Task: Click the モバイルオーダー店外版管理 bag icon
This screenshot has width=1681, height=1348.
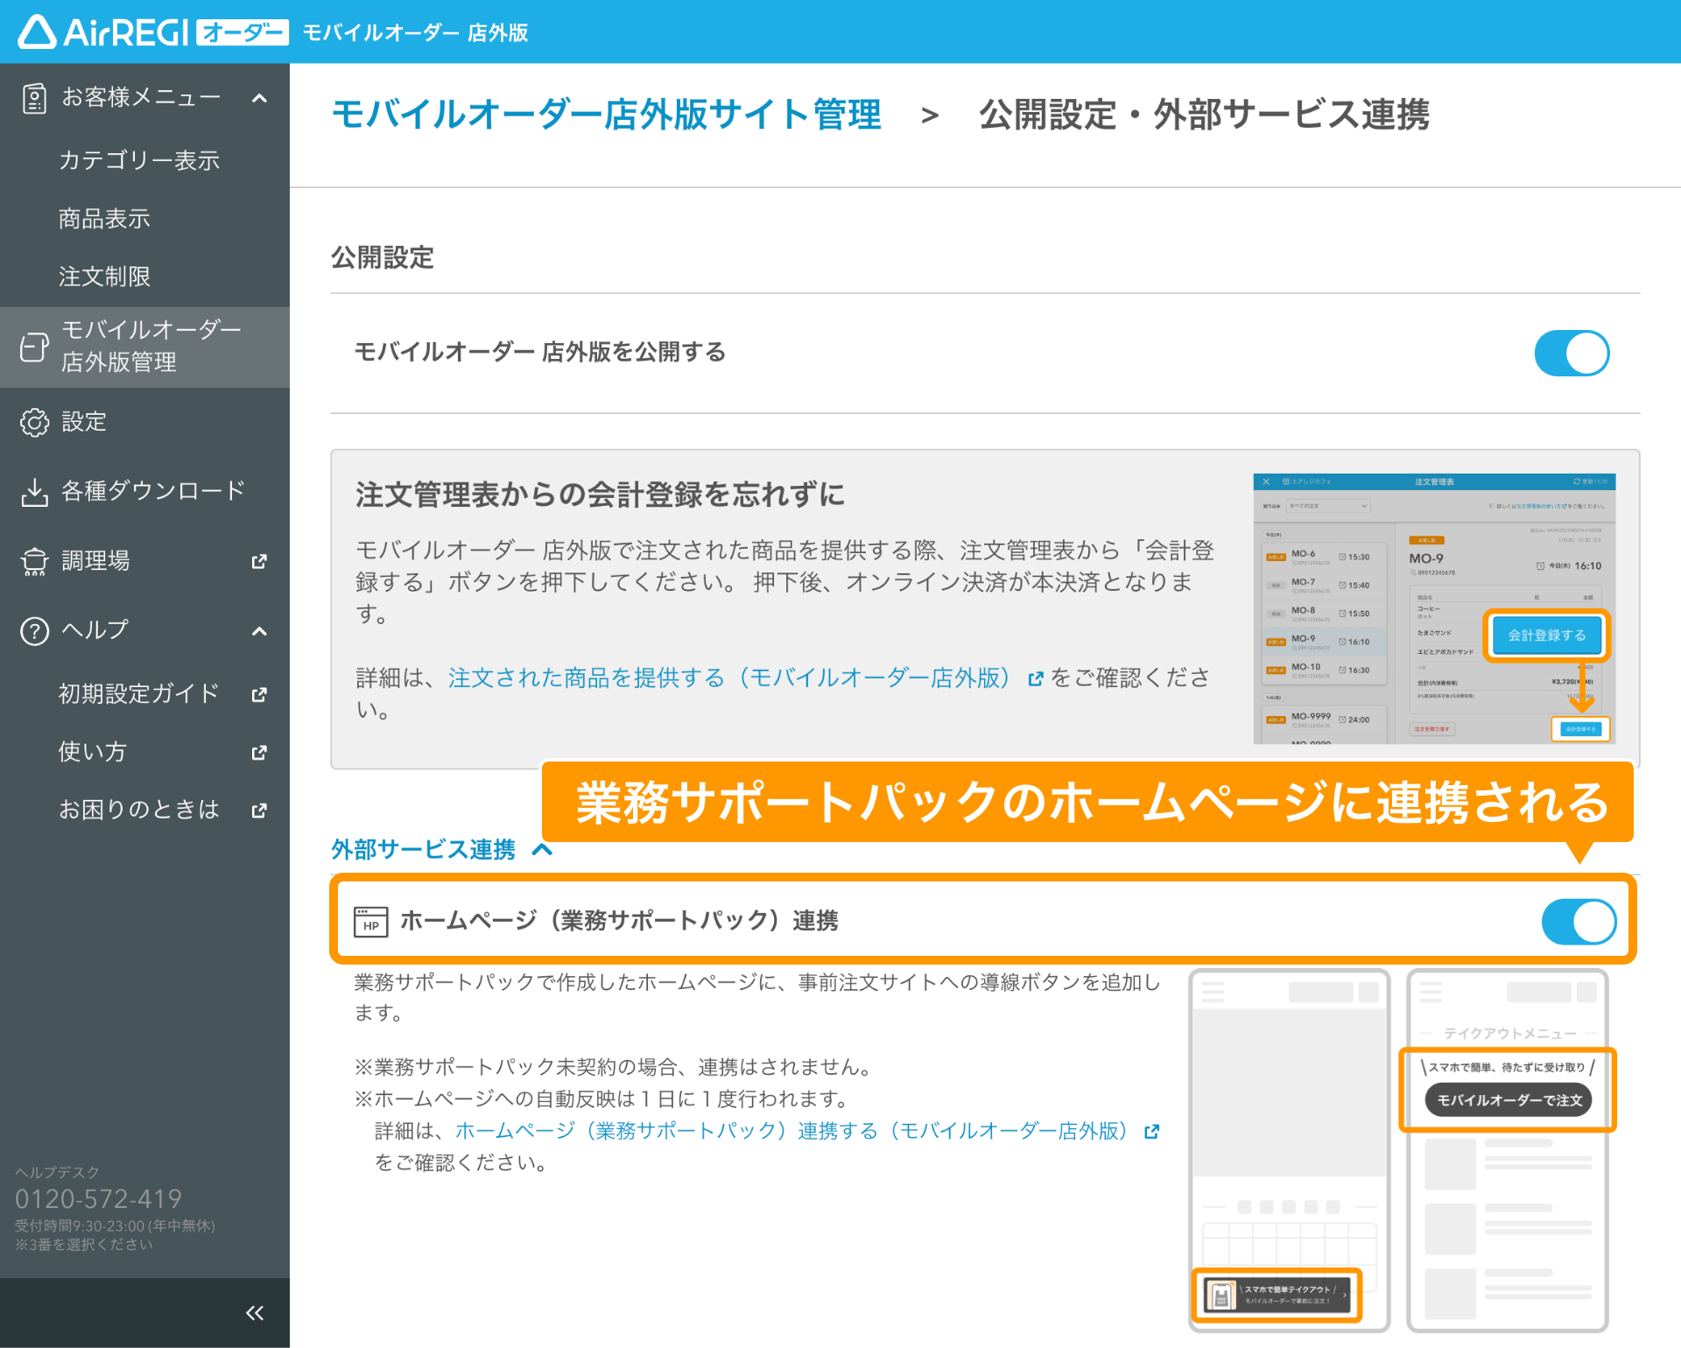Action: tap(34, 347)
